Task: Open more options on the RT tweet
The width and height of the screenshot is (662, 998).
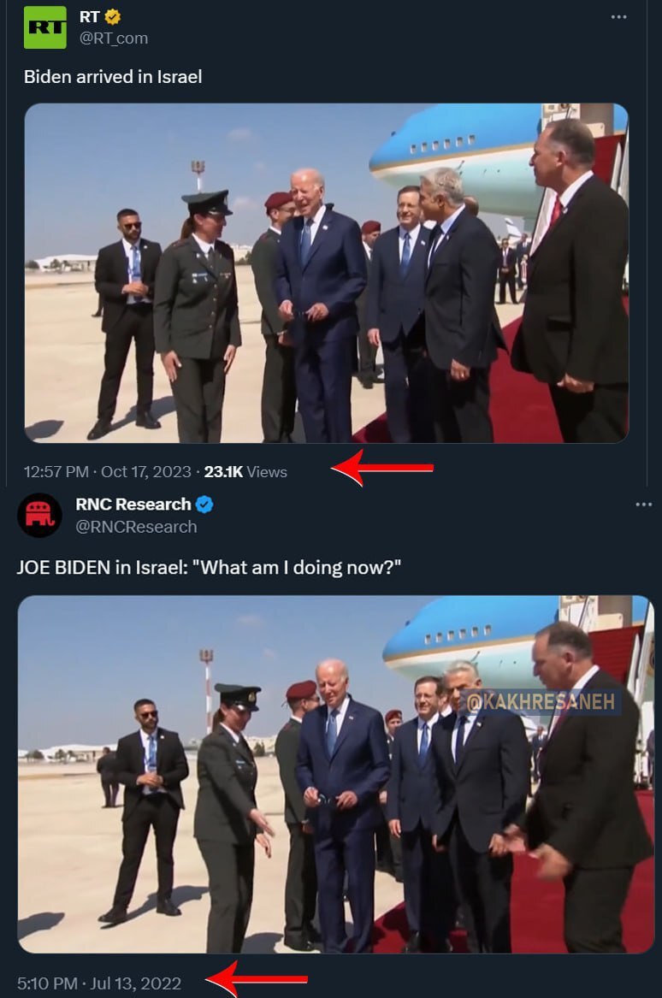Action: 619,17
